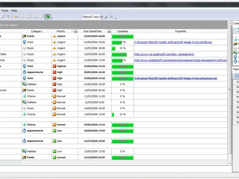Select the struck-through 31/07/2006 19:00 date cell
The width and height of the screenshot is (239, 179).
(x=94, y=141)
